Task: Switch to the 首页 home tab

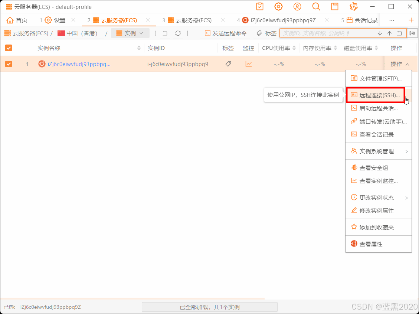Action: [17, 20]
